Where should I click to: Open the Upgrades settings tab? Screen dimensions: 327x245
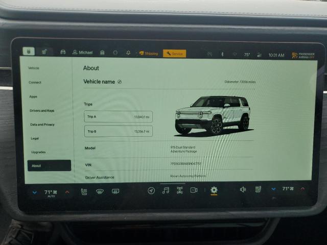pos(38,152)
